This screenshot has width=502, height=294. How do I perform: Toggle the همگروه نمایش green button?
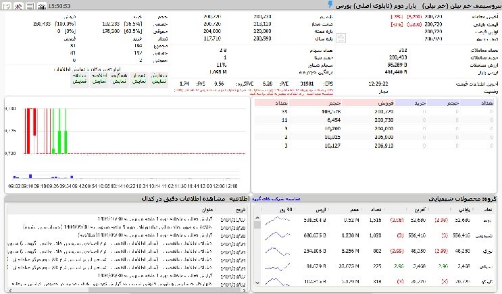[119, 80]
